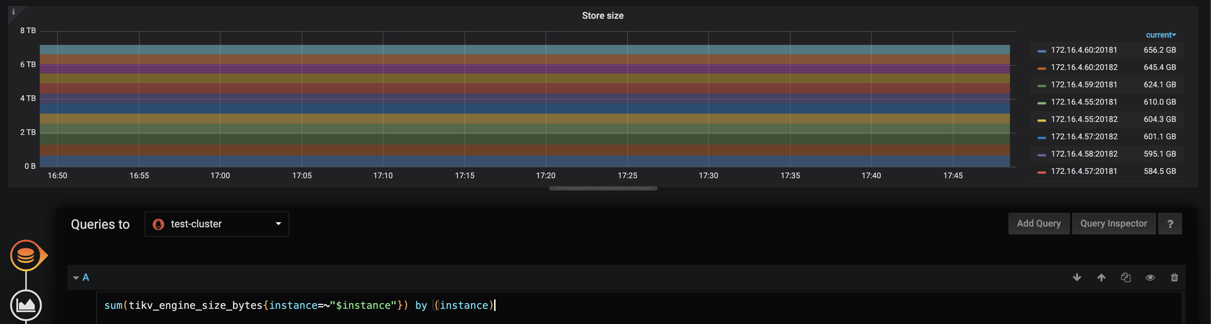Sort legend by the current column
Screen dimensions: 1211x324
click(1160, 35)
